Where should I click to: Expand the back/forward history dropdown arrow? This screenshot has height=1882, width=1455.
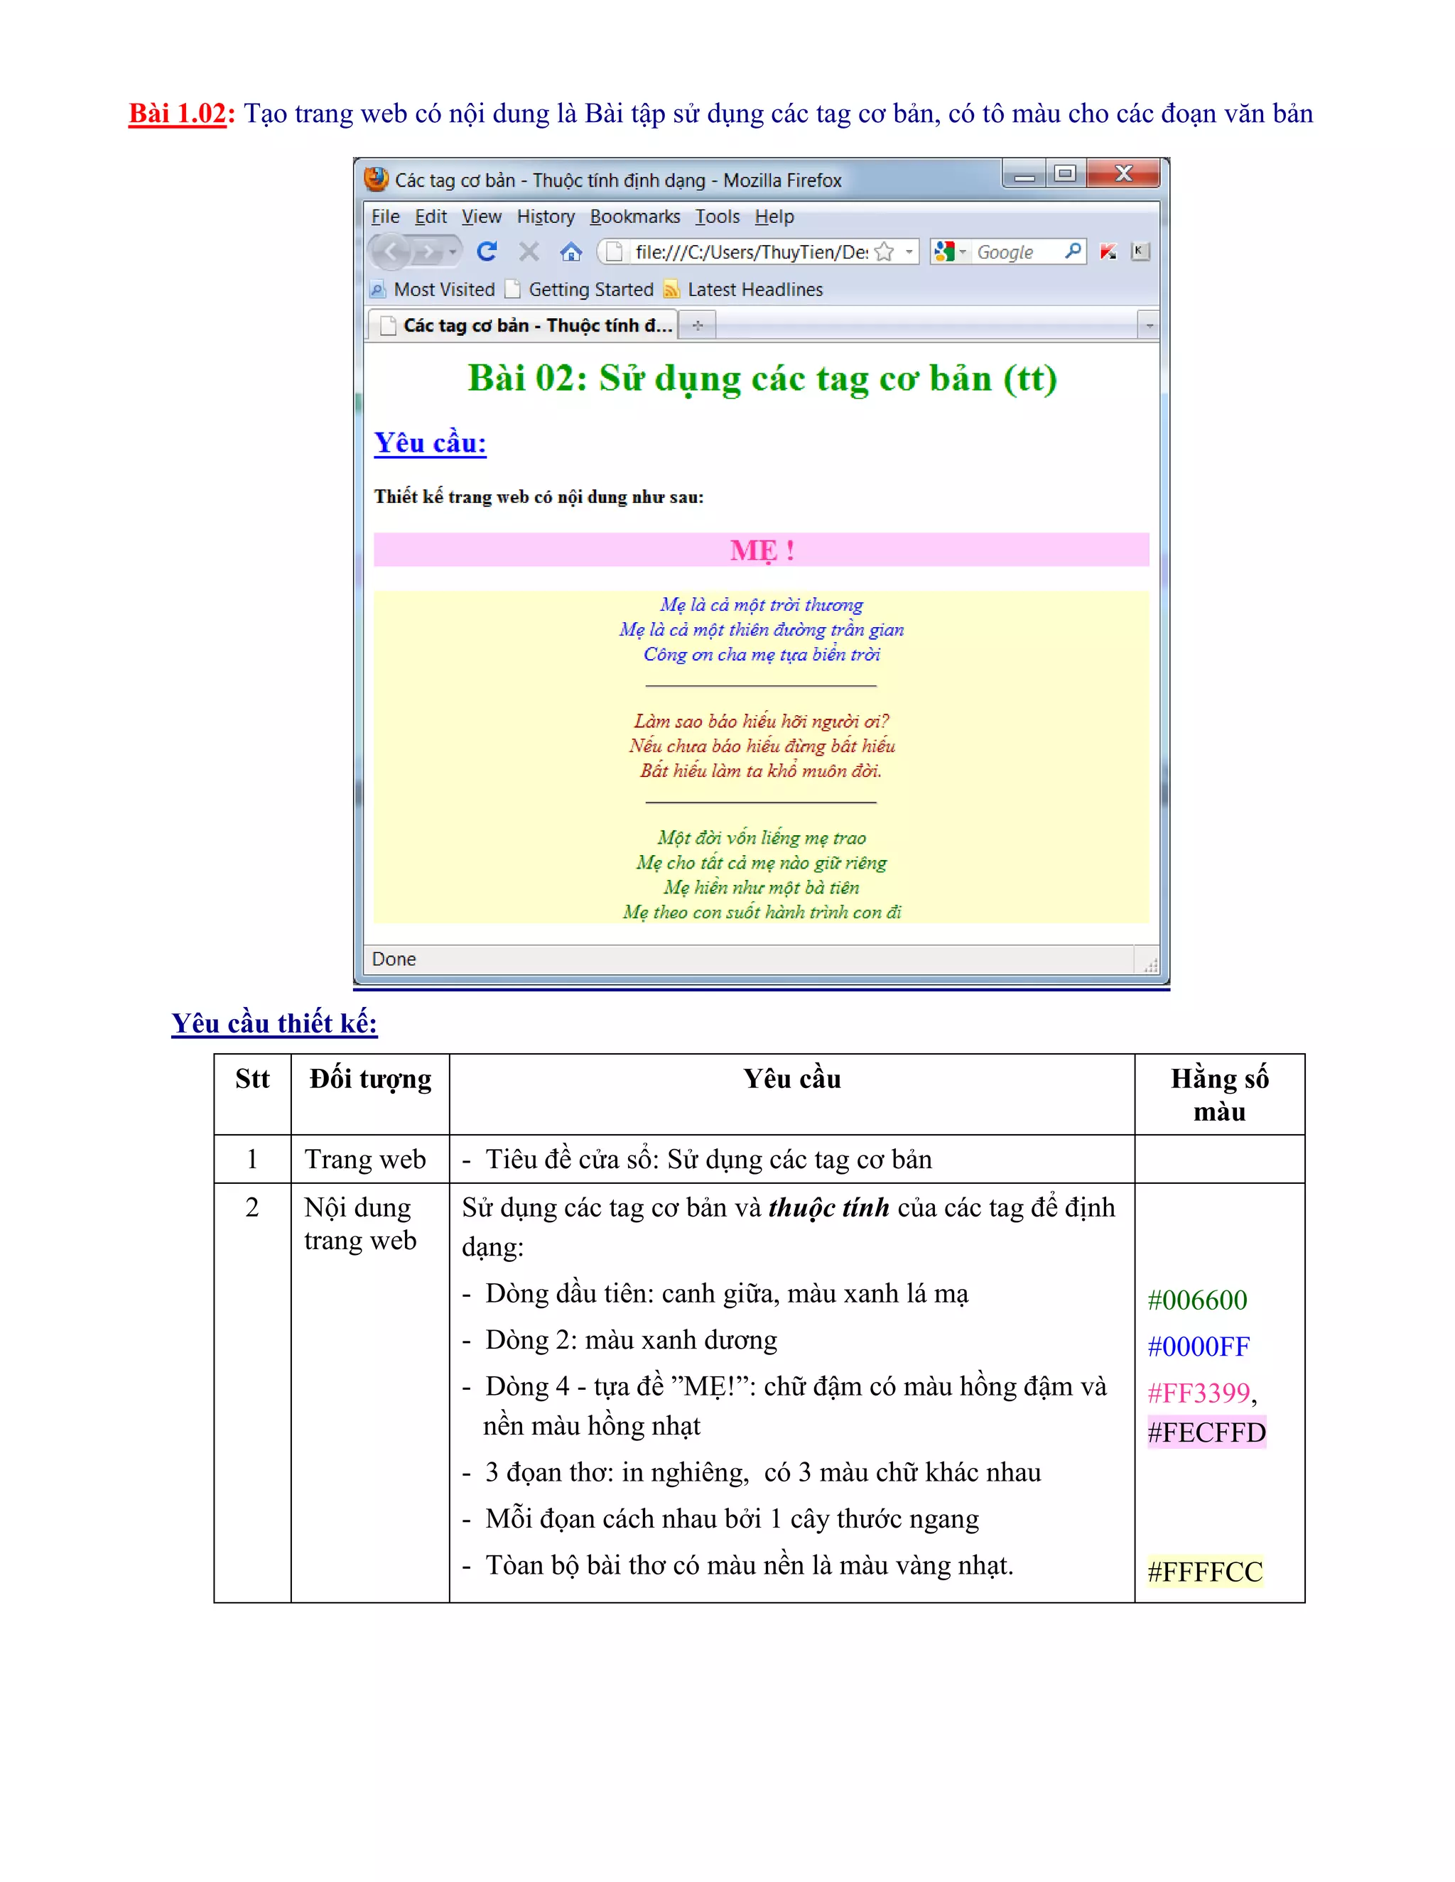tap(453, 253)
